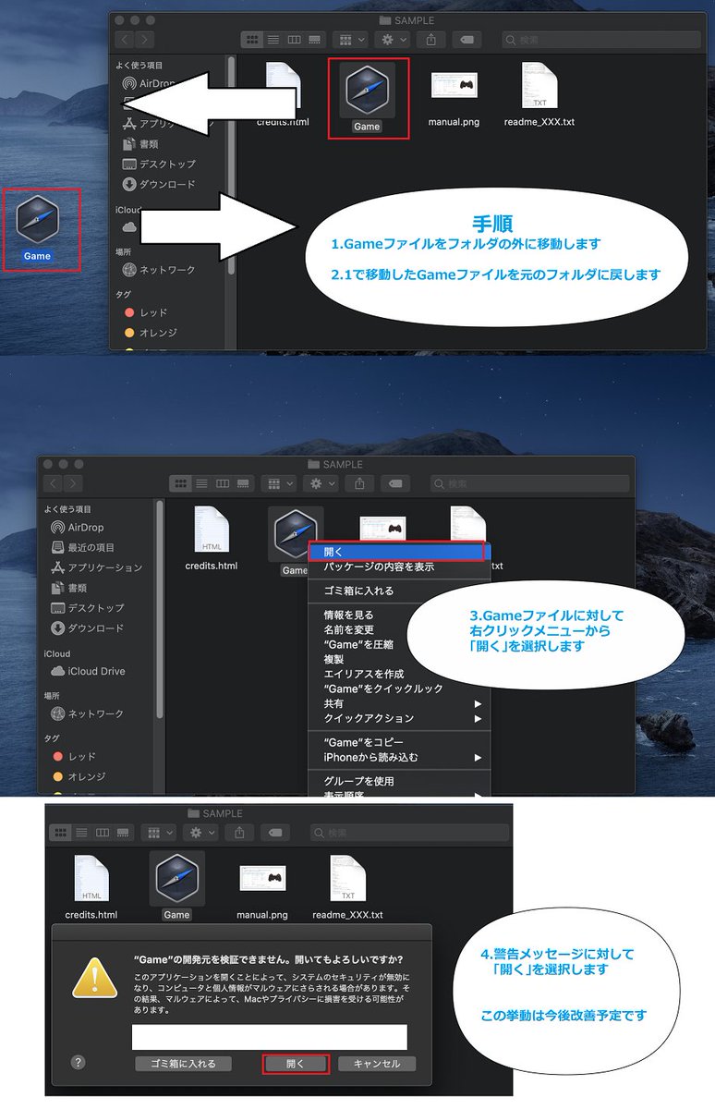Select credits.html in the window with warning dialog
Screen dimensions: 715x1109
[91, 879]
